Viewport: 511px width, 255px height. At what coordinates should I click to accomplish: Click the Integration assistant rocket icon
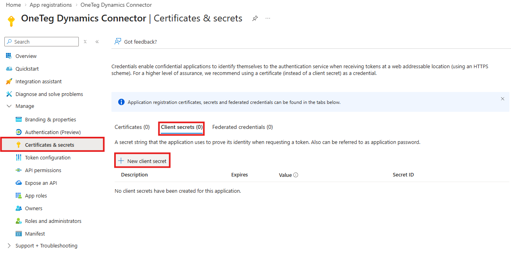pyautogui.click(x=9, y=81)
